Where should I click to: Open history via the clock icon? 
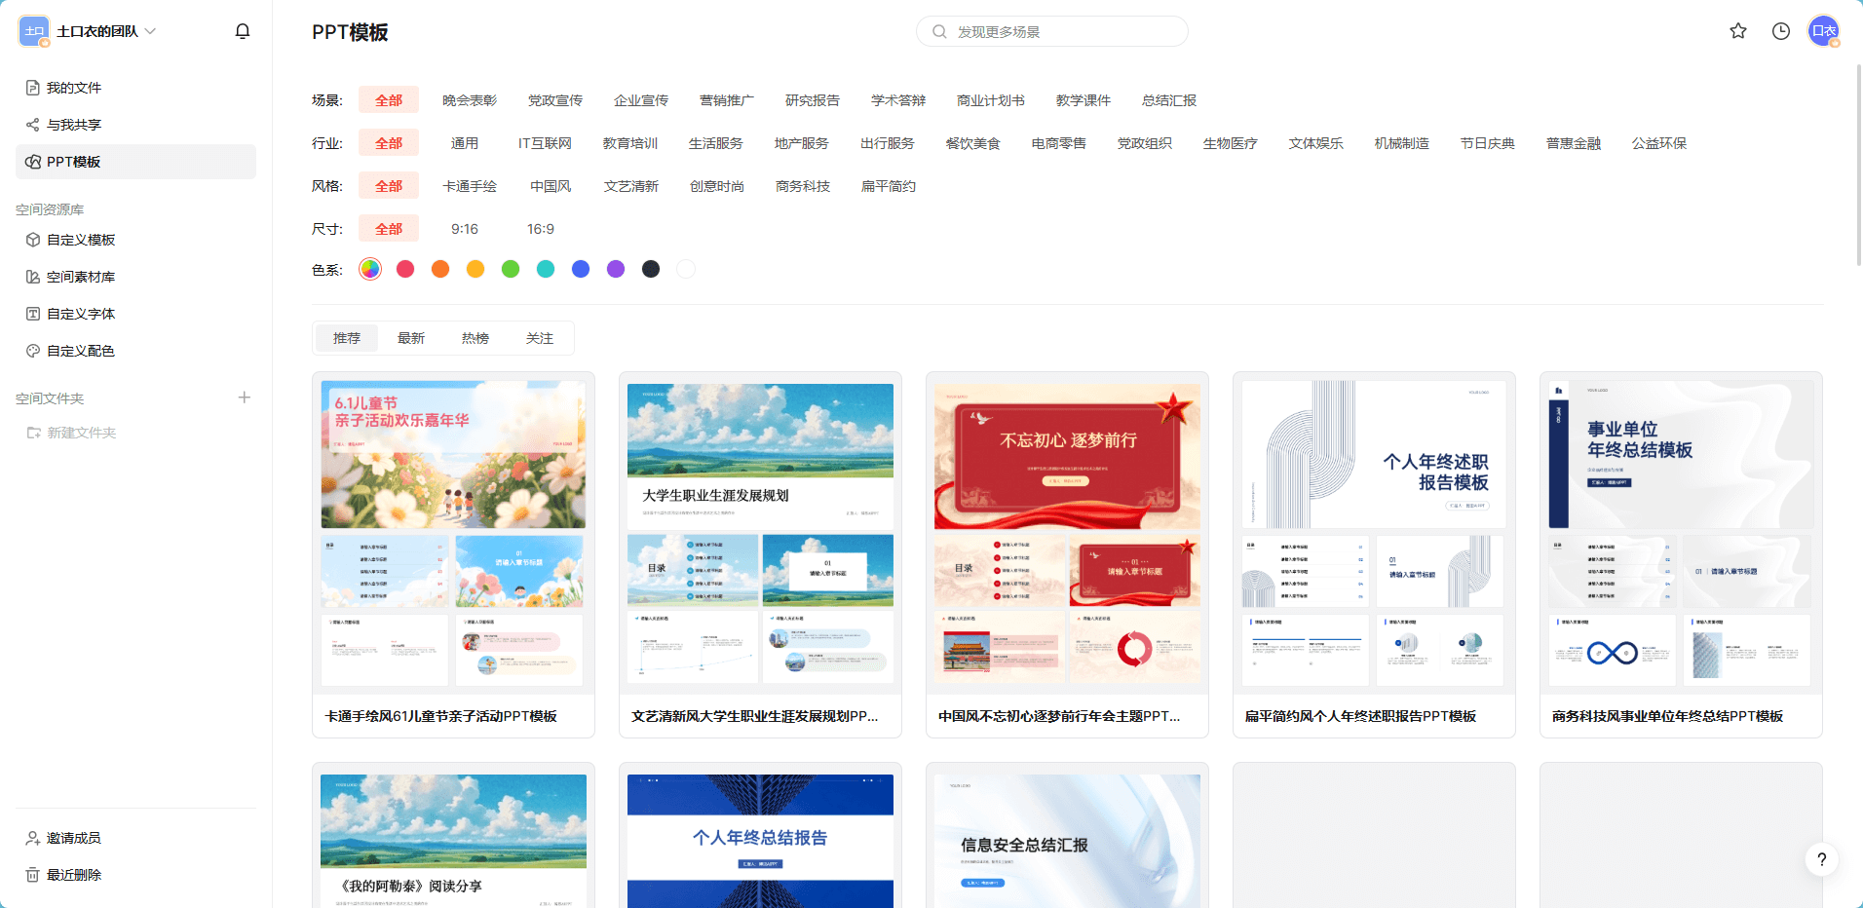(1780, 31)
